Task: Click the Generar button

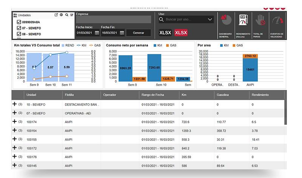Action: pyautogui.click(x=139, y=33)
